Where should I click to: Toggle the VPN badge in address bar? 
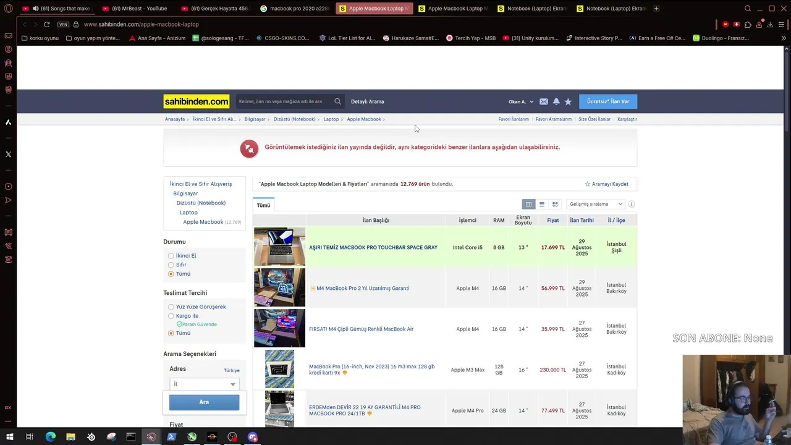(x=63, y=24)
